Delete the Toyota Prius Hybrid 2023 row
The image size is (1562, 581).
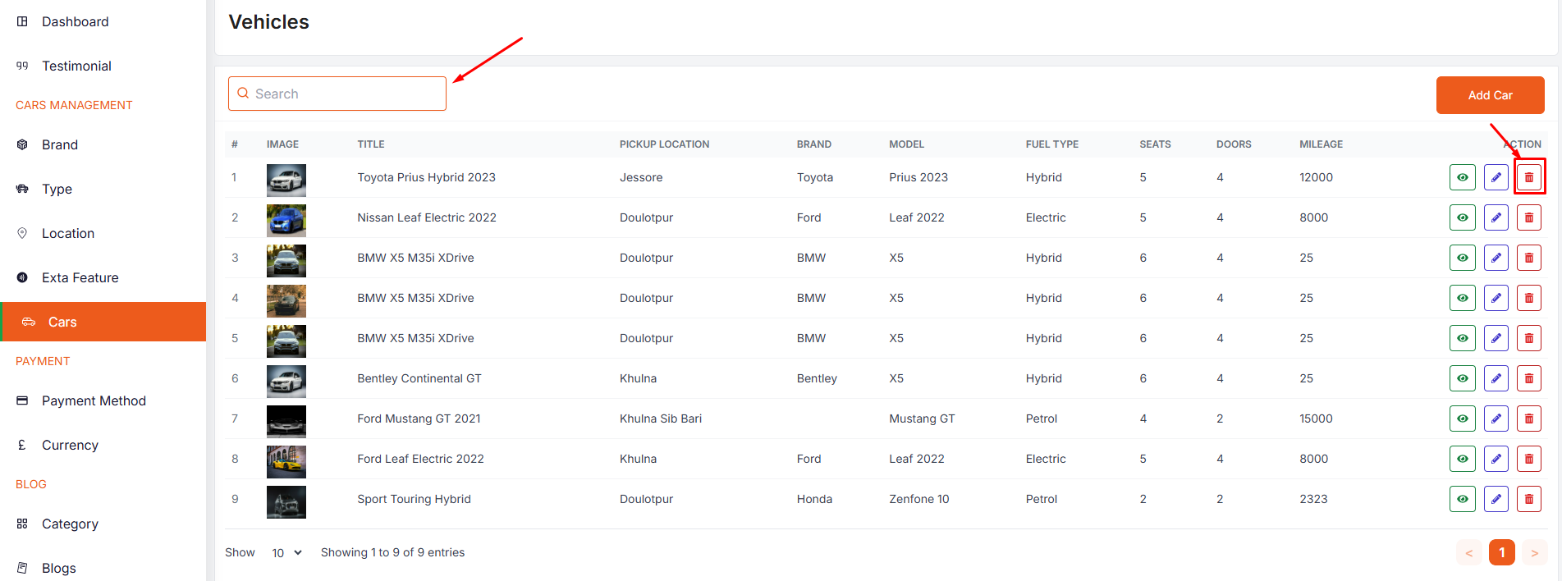tap(1528, 177)
